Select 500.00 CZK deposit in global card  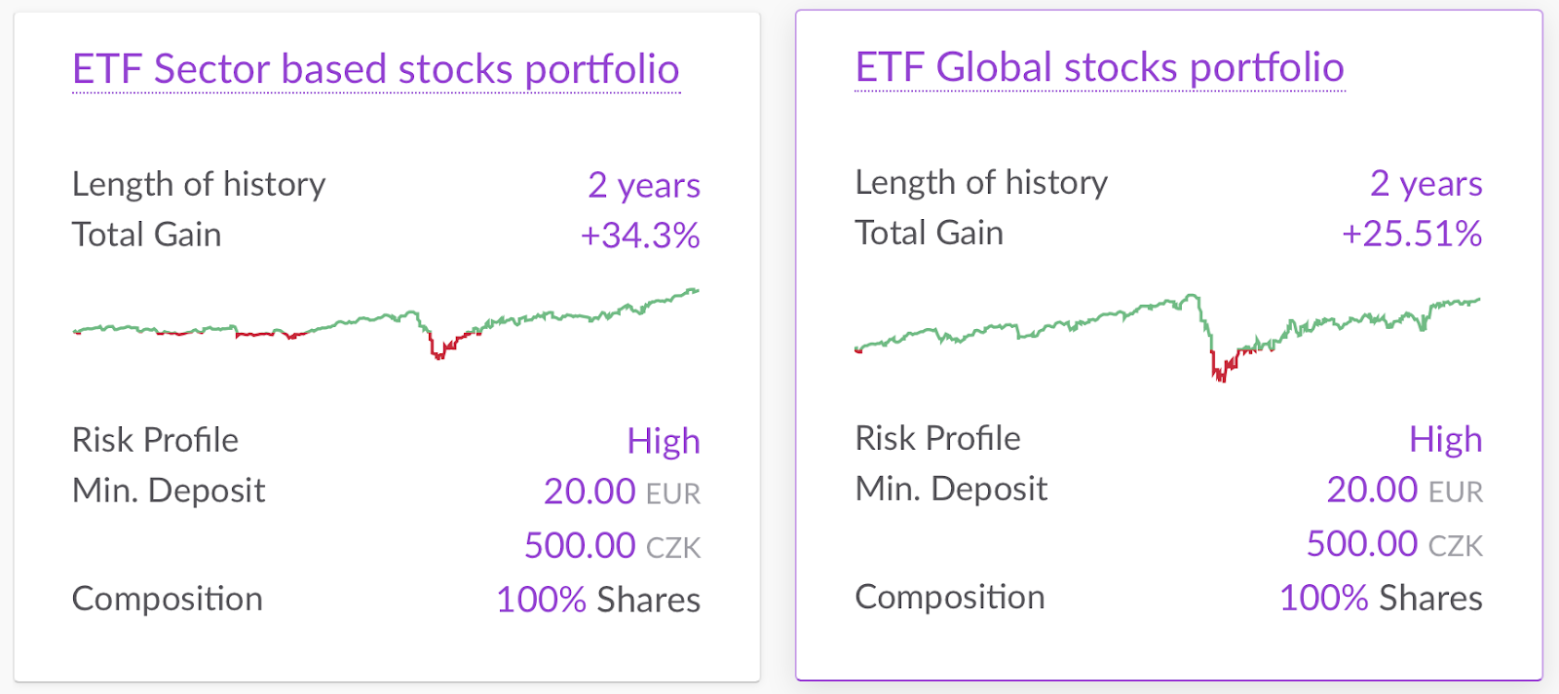pyautogui.click(x=1395, y=544)
